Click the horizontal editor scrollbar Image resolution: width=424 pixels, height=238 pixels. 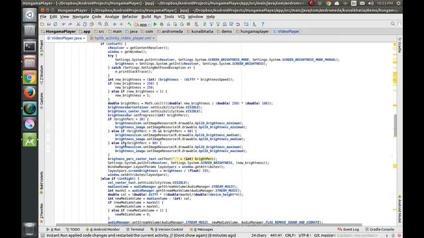pos(209,225)
